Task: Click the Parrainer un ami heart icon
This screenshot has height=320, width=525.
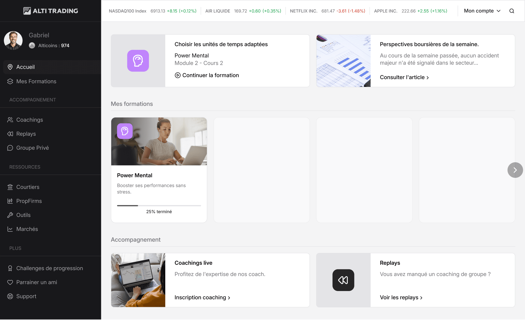Action: pos(10,282)
